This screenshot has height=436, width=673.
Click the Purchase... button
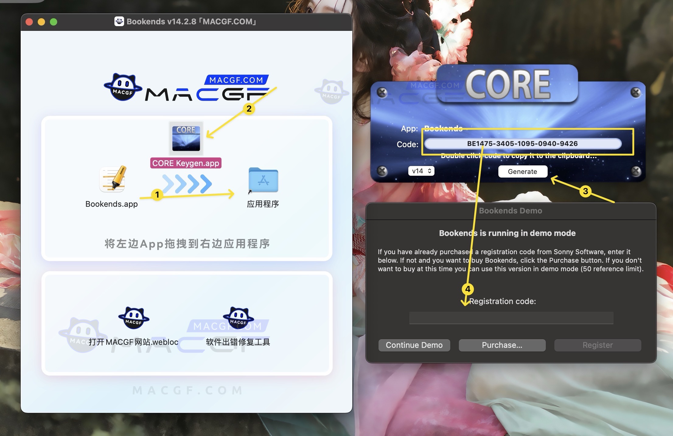click(x=502, y=345)
